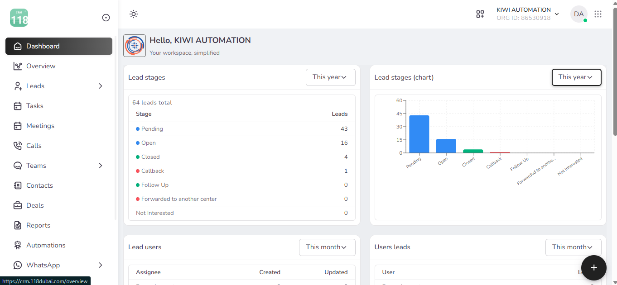The image size is (617, 285).
Task: Open the DA user avatar menu
Action: 579,14
